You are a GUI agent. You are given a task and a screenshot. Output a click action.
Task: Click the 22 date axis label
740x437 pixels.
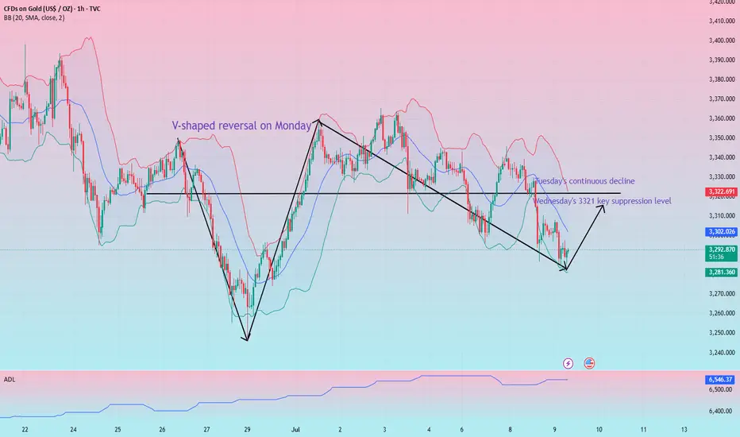(25, 429)
